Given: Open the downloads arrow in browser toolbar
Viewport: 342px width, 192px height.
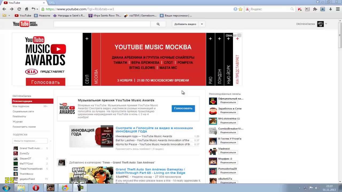Looking at the screenshot, I should (x=331, y=9).
